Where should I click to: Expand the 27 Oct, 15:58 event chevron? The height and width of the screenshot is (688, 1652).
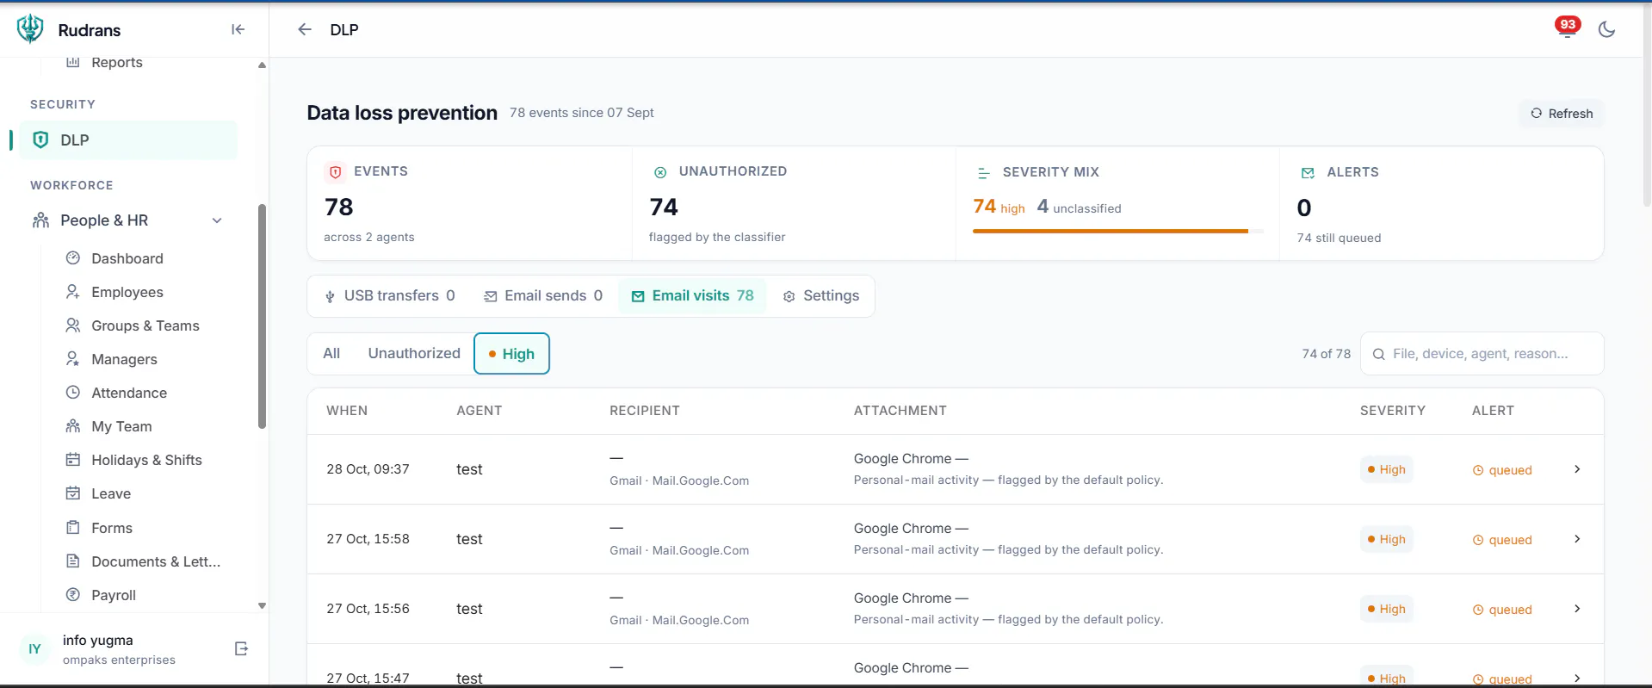pos(1577,539)
